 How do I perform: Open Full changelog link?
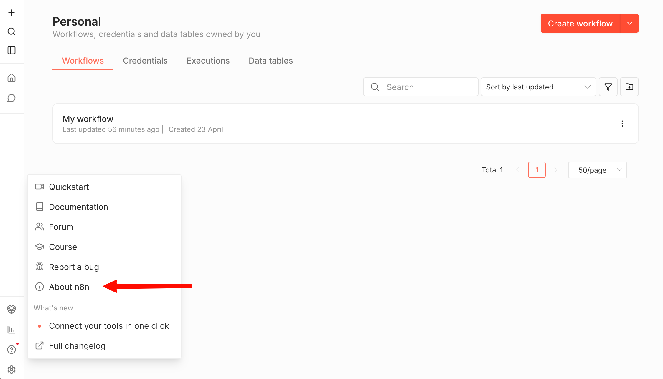pos(104,346)
